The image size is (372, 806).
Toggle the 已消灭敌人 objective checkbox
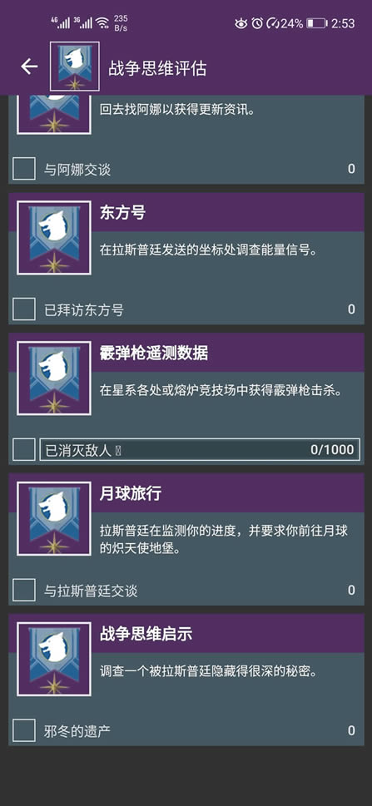point(23,450)
